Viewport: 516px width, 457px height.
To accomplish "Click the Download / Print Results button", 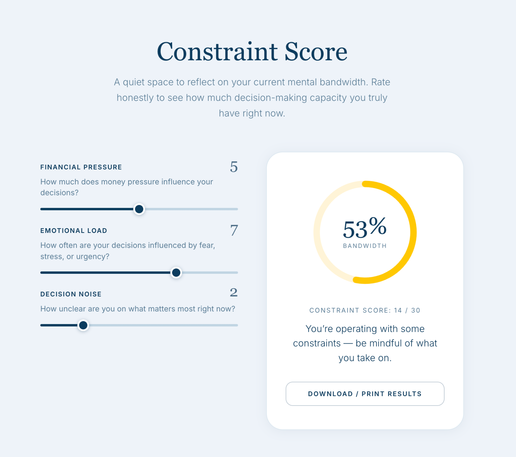I will [x=365, y=394].
